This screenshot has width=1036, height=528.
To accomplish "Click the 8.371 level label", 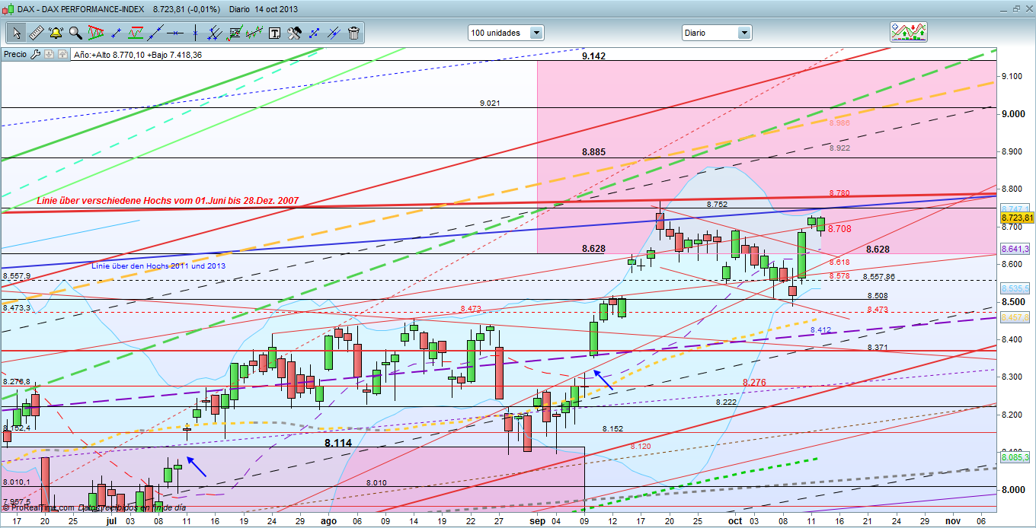I will pyautogui.click(x=878, y=347).
